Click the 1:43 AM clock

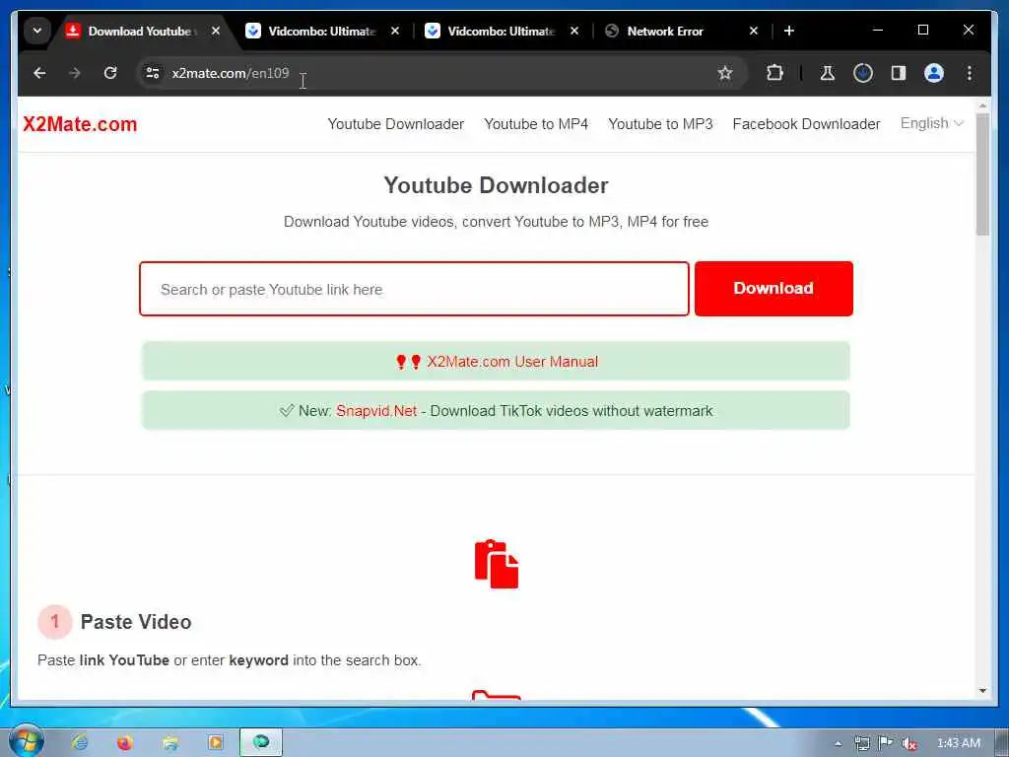pyautogui.click(x=958, y=743)
